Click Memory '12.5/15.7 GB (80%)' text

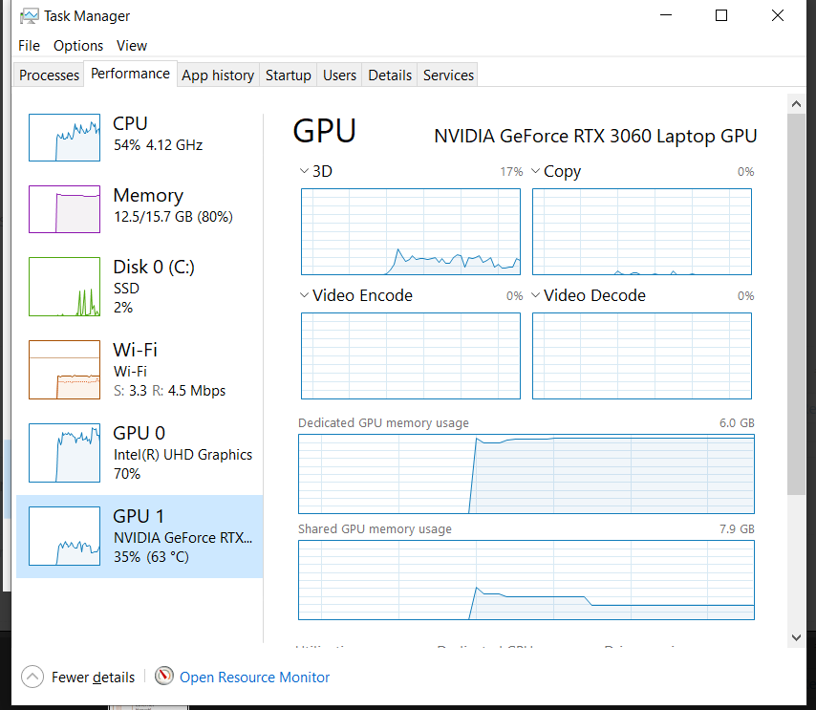click(173, 217)
